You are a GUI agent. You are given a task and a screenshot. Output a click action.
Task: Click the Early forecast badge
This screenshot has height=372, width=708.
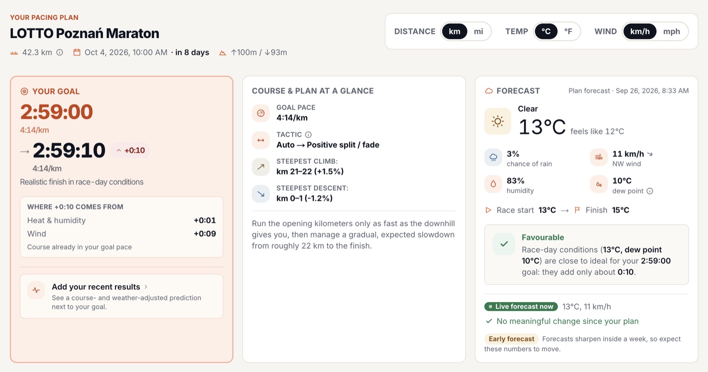coord(512,339)
